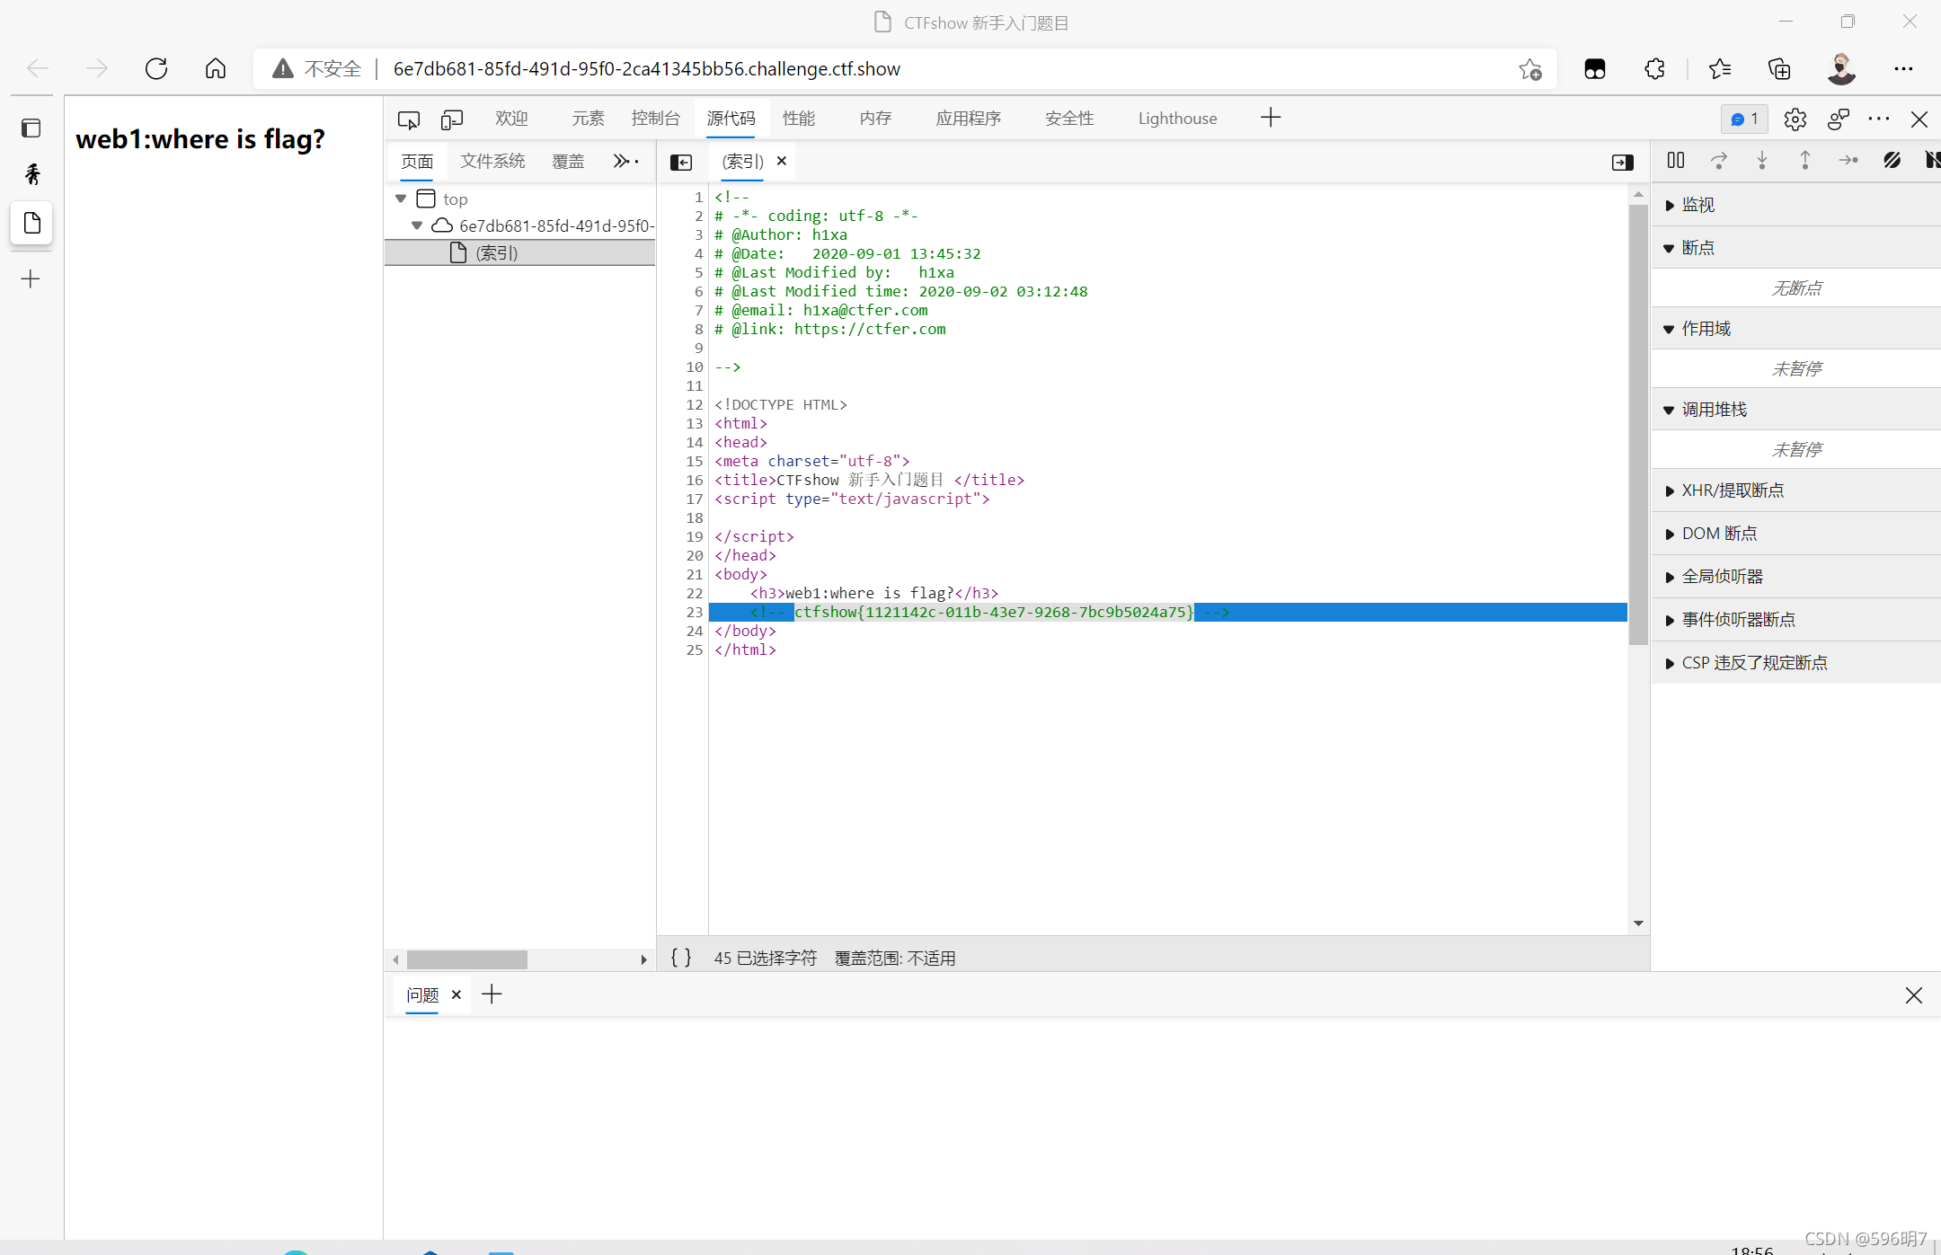Screen dimensions: 1941x1255
Task: Select the (索引) file in the tree
Action: tap(519, 252)
